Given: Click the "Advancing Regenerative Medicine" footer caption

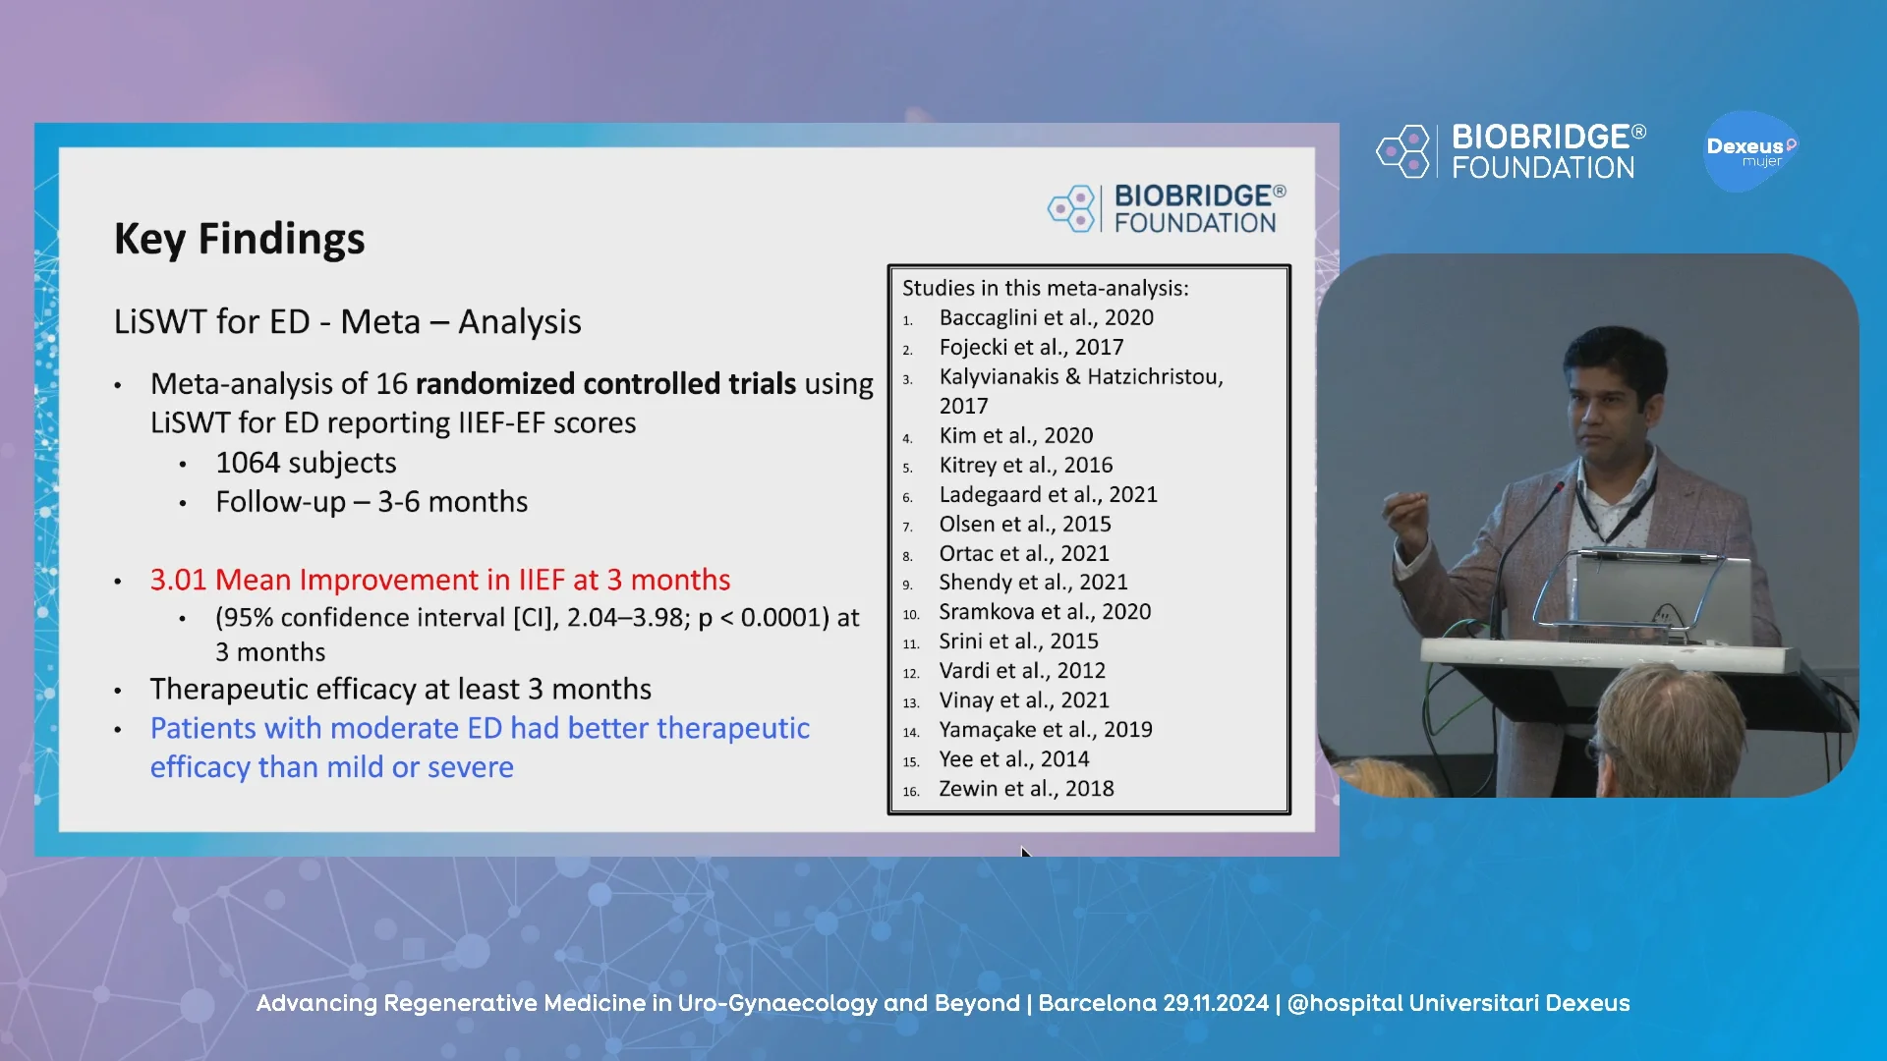Looking at the screenshot, I should pos(943,1003).
